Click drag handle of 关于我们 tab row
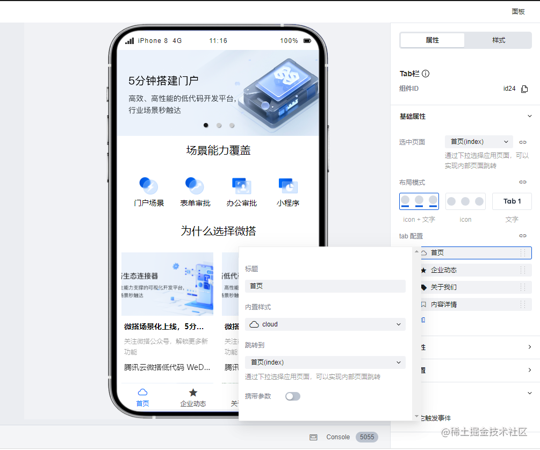The height and width of the screenshot is (450, 540). coord(523,287)
